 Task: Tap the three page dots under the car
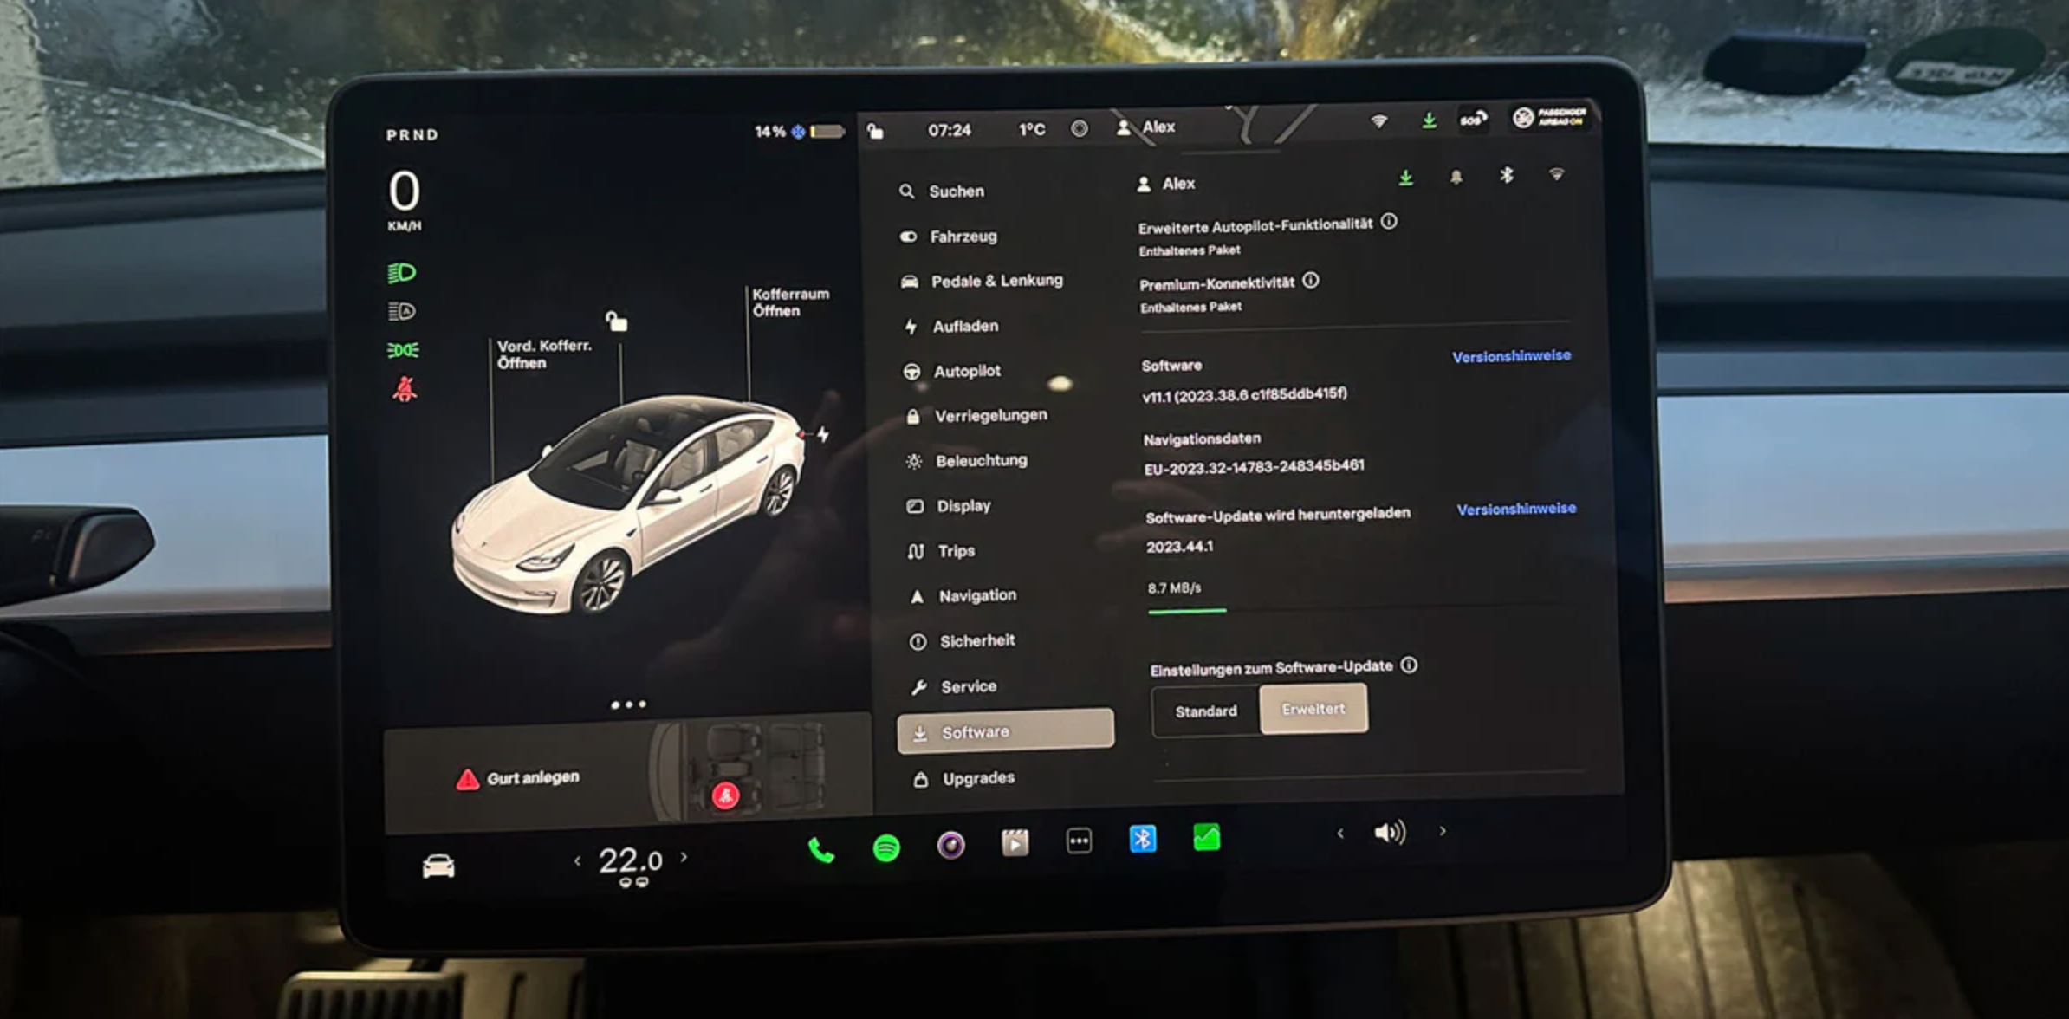point(628,704)
